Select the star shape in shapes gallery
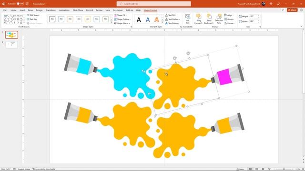Screen dimensions: 305x171 coord(21,23)
